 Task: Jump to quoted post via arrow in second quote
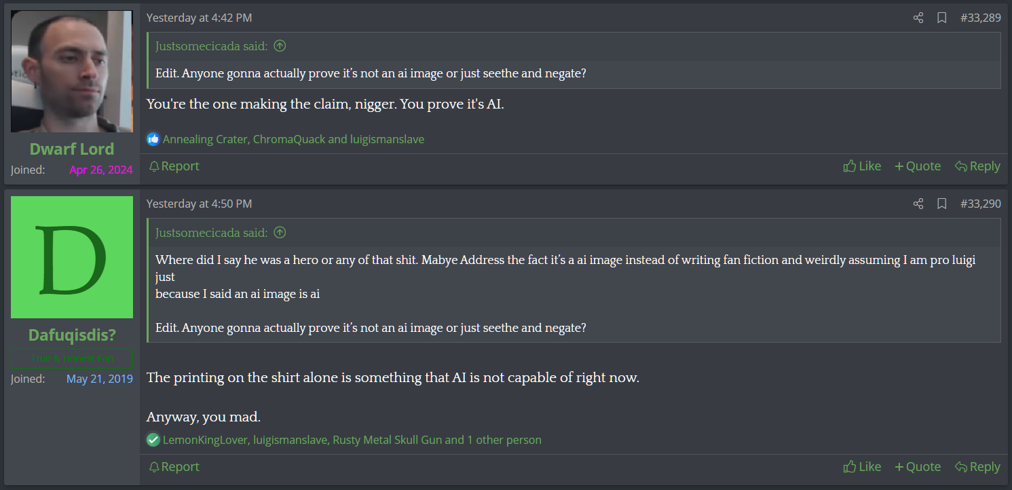coord(280,233)
